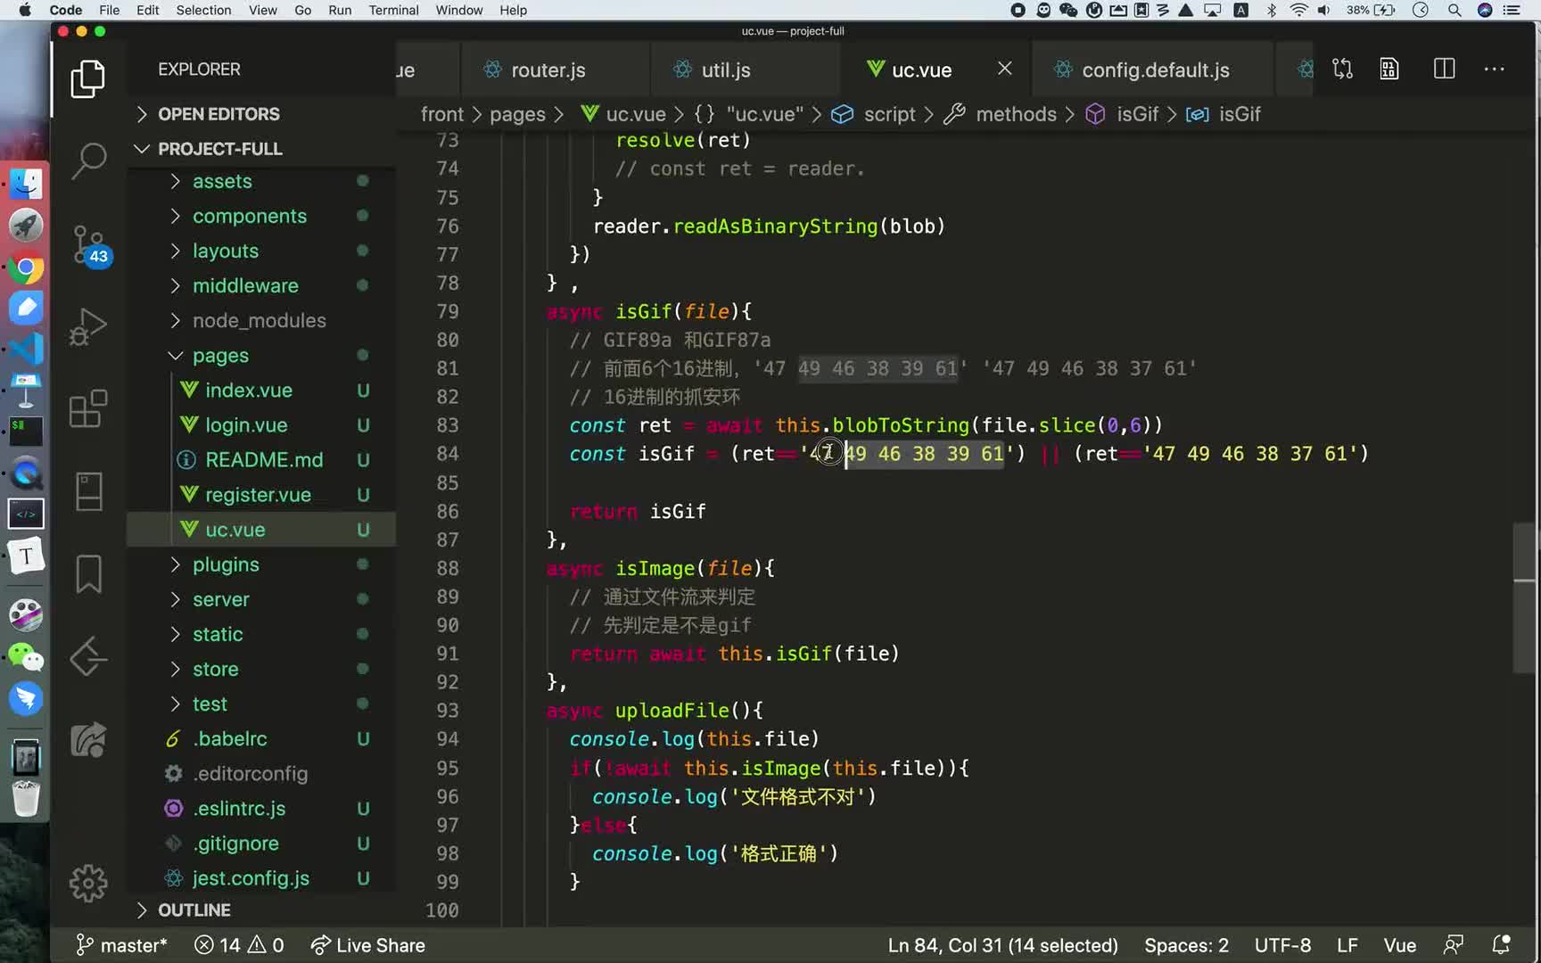Expand the OUTLINE section
This screenshot has height=963, width=1541.
[194, 910]
